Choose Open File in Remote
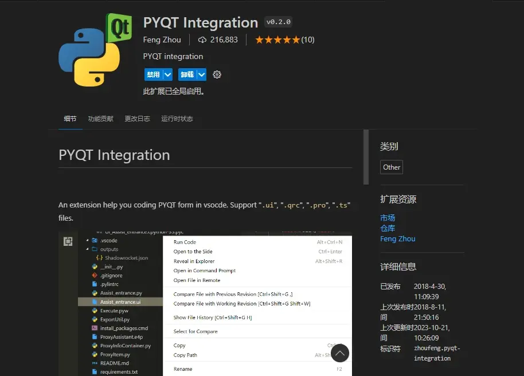Viewport: 524px width, 376px height. [x=257, y=280]
